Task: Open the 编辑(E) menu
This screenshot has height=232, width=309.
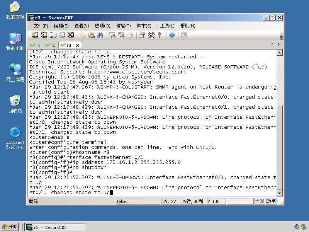Action: 61,26
